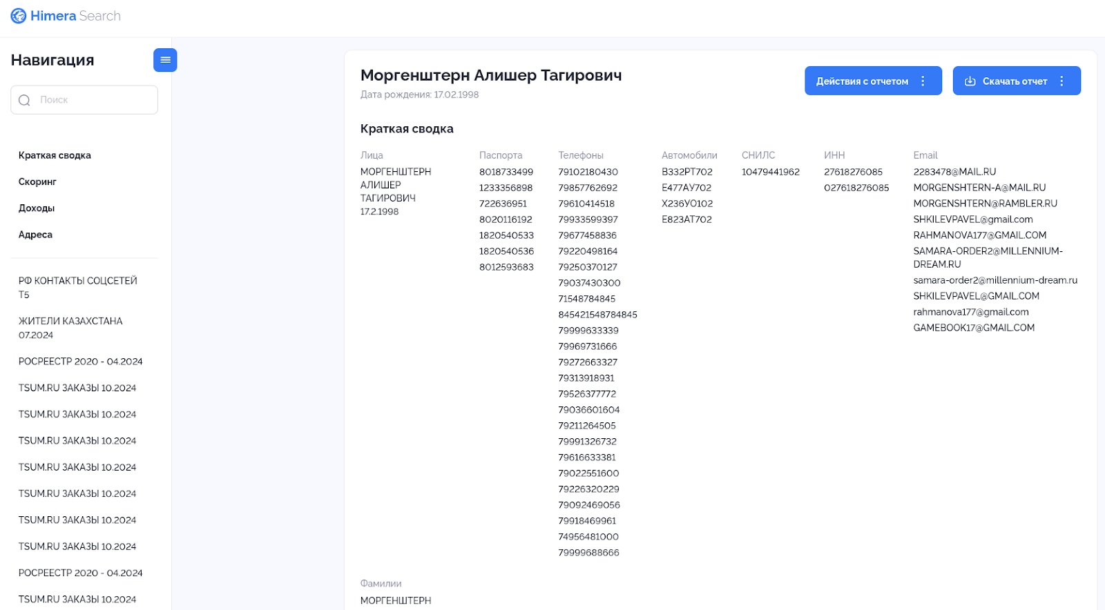Open the first РОСРЕЕСТР 2020 - 04.2024 item

tap(80, 362)
